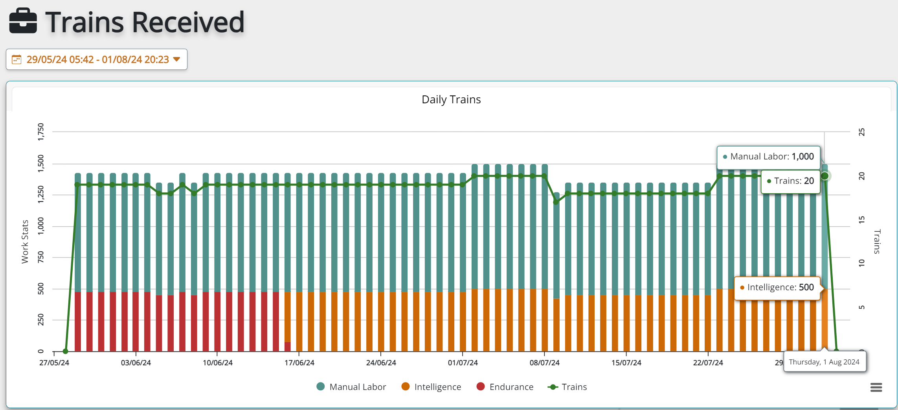Click the Trains dip point near 08/07/24
The width and height of the screenshot is (898, 410).
pyautogui.click(x=556, y=202)
